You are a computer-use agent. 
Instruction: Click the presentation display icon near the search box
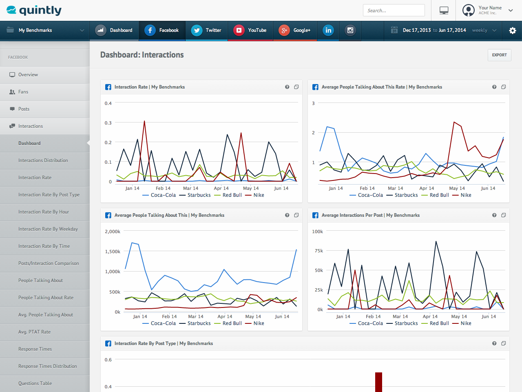tap(445, 11)
